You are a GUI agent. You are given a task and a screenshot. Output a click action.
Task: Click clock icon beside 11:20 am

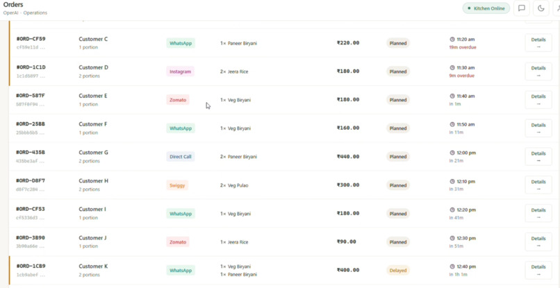[x=452, y=40]
